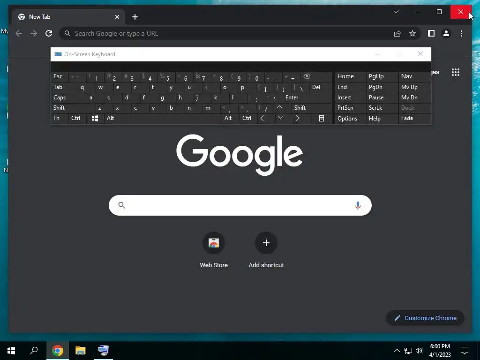The image size is (480, 360).
Task: Click the Insert key
Action: point(350,97)
